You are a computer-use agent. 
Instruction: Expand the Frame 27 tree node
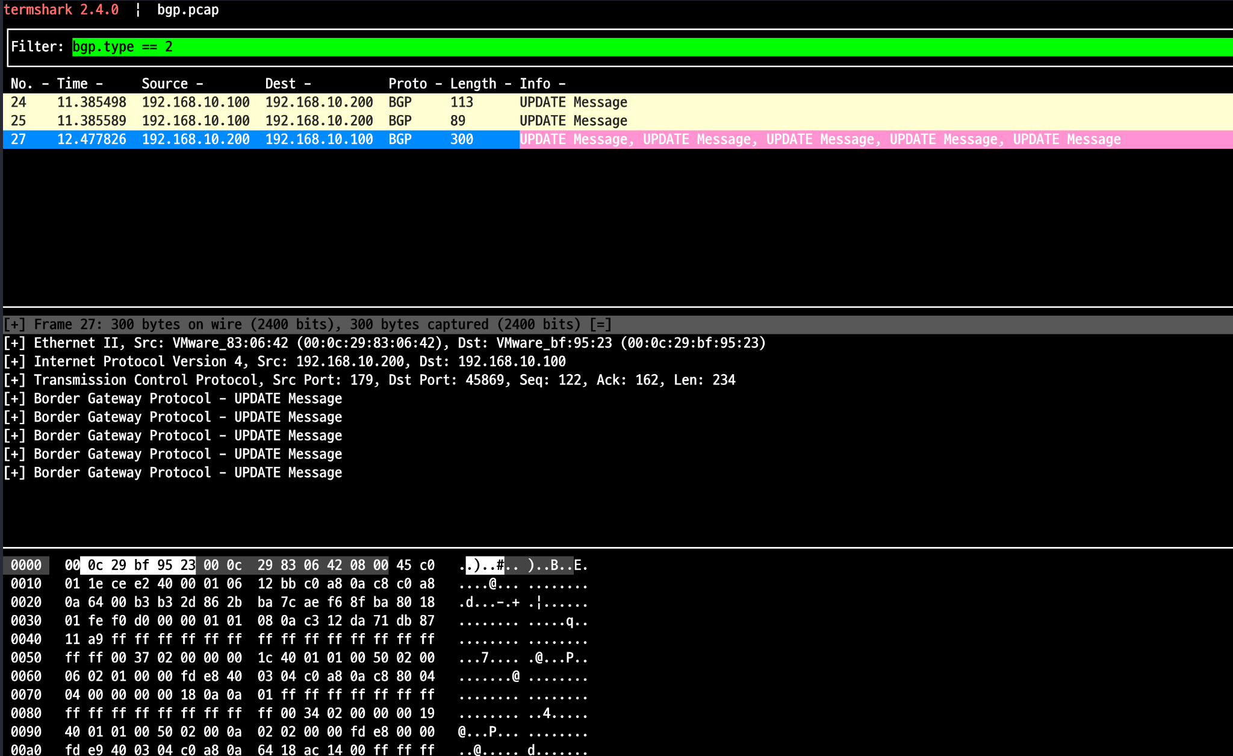coord(14,325)
